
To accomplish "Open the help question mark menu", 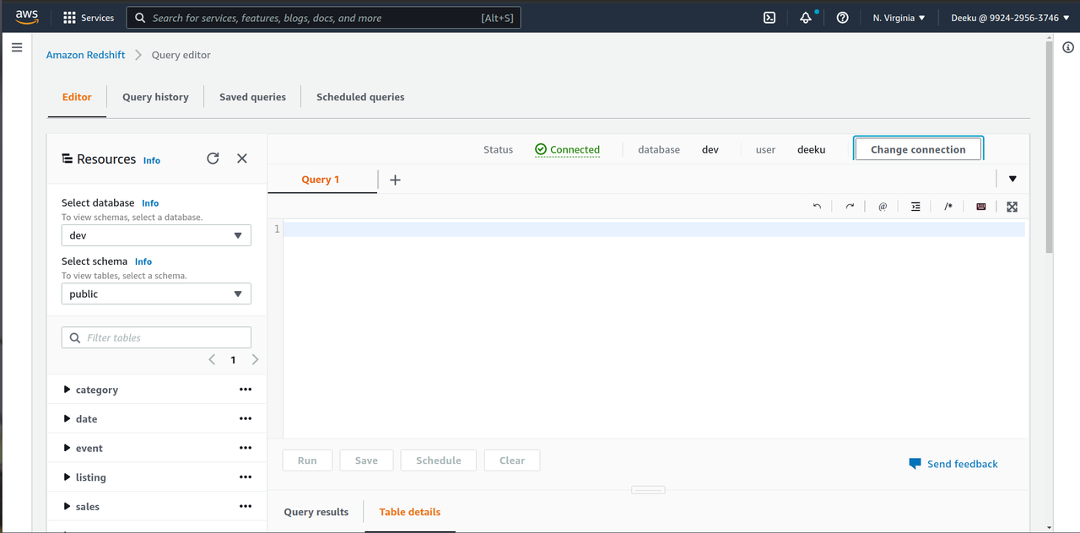I will click(842, 18).
